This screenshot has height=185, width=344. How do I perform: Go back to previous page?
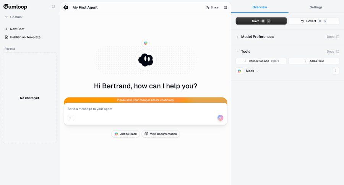14,17
